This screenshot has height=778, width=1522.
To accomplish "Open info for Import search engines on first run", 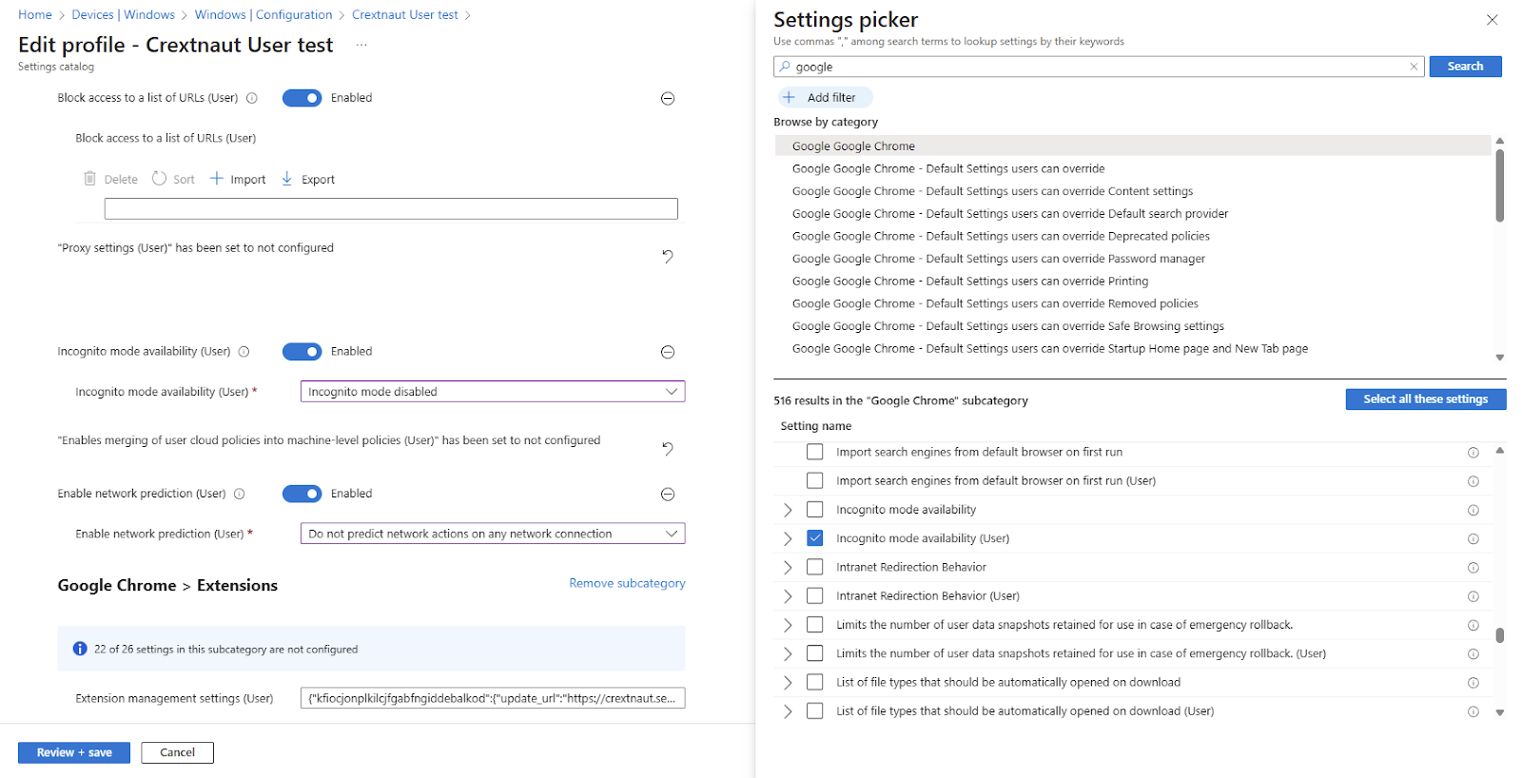I will [x=1473, y=453].
